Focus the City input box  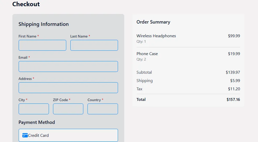(x=34, y=109)
